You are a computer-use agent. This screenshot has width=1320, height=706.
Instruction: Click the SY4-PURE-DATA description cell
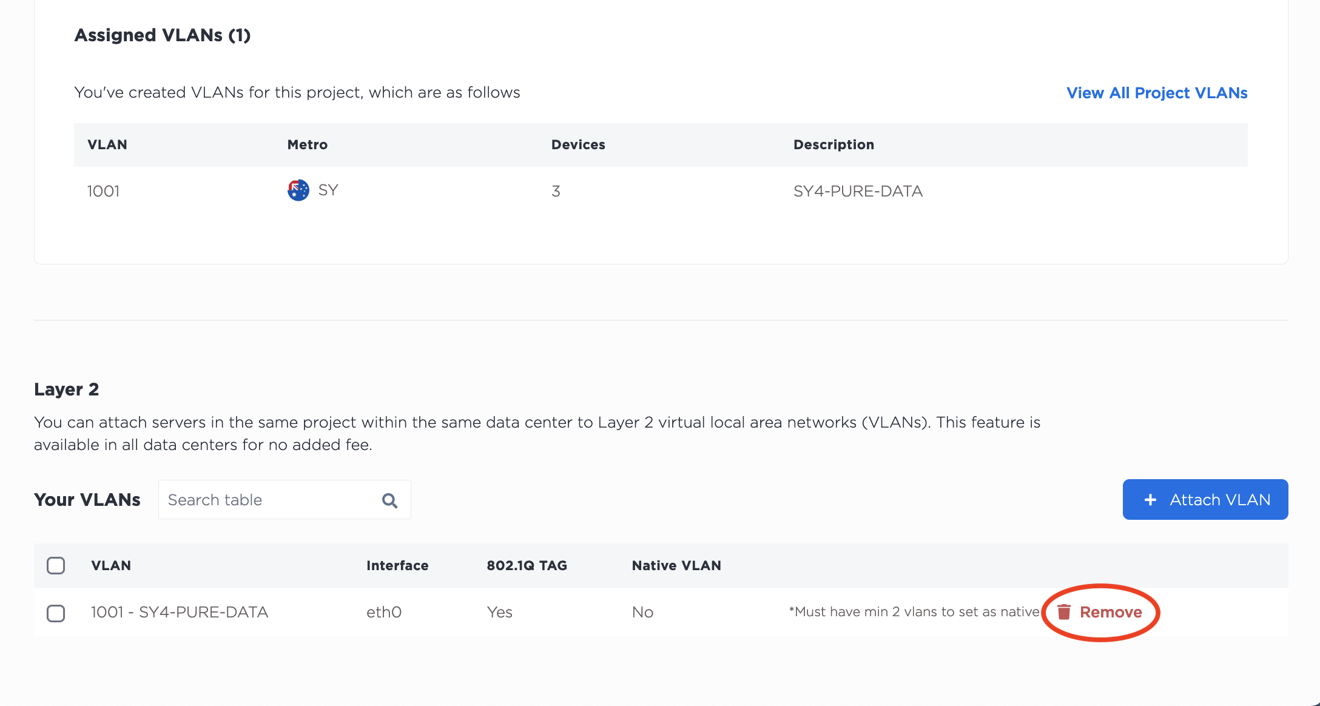[858, 192]
